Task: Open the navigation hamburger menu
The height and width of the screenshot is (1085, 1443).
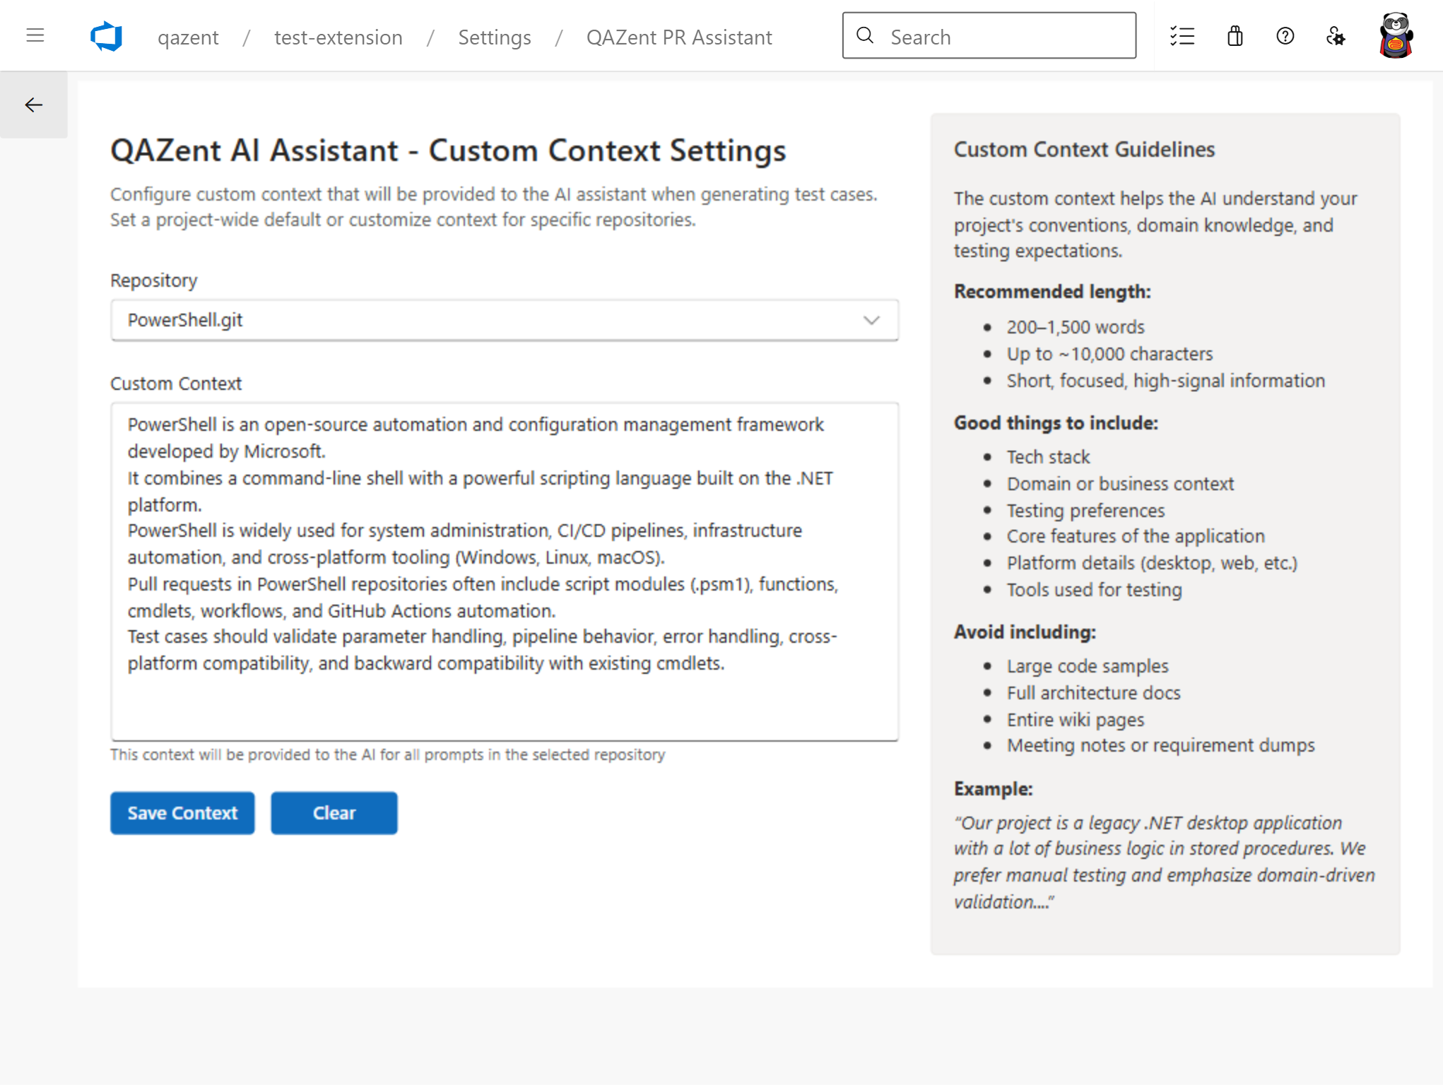Action: (x=34, y=35)
